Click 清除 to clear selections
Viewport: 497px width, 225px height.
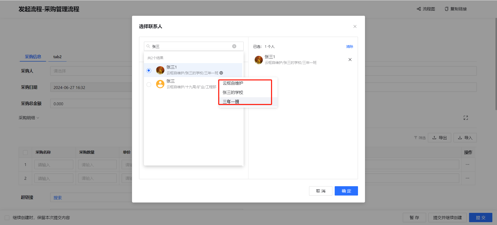(x=349, y=47)
